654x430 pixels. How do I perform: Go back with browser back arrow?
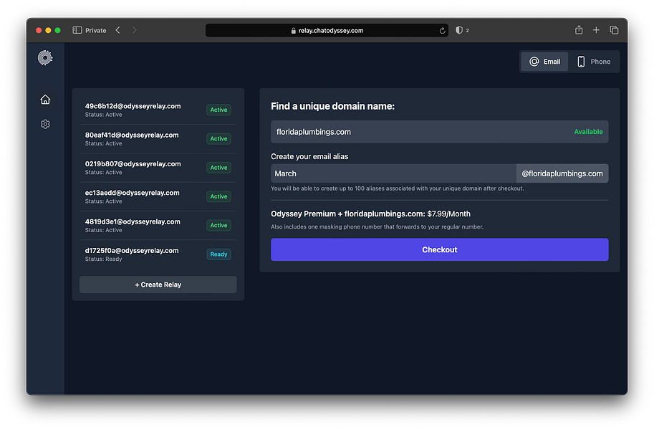click(118, 30)
